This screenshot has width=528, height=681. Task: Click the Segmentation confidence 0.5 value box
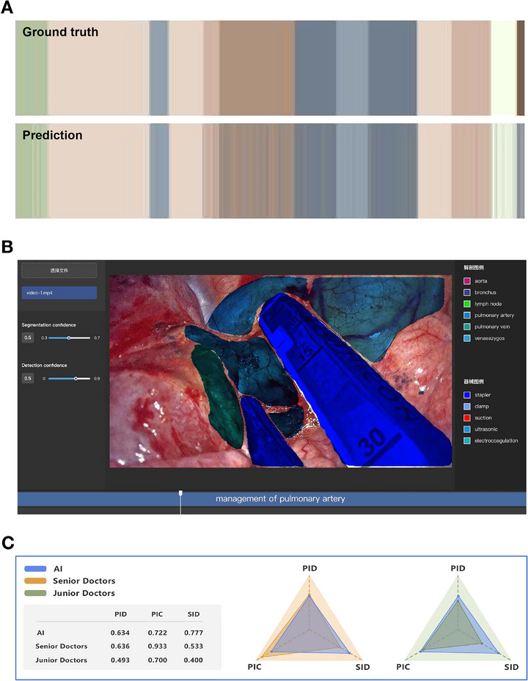[x=28, y=338]
